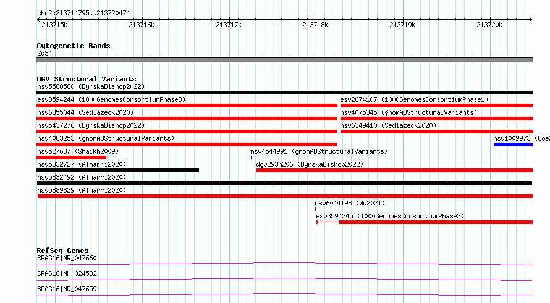Screen dimensions: 550x303
Task: Open the dgv293n206 (ByrskaBishop2022) label
Action: point(310,164)
